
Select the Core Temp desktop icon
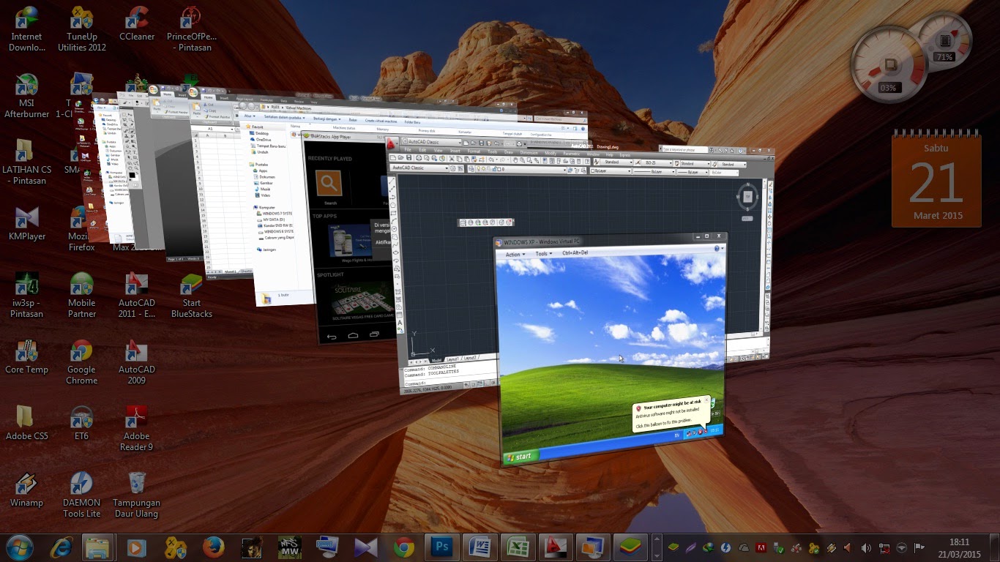point(26,357)
